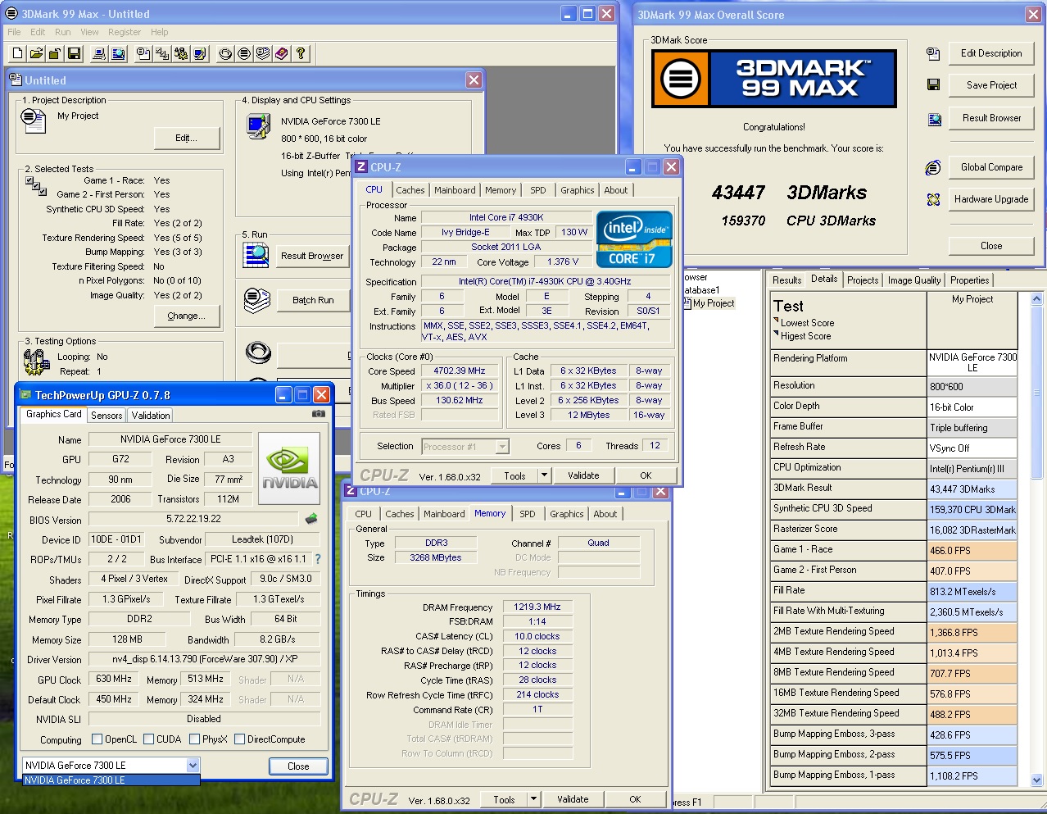Open SPD tab in rear CPU-Z window
Viewport: 1047px width, 814px height.
528,514
